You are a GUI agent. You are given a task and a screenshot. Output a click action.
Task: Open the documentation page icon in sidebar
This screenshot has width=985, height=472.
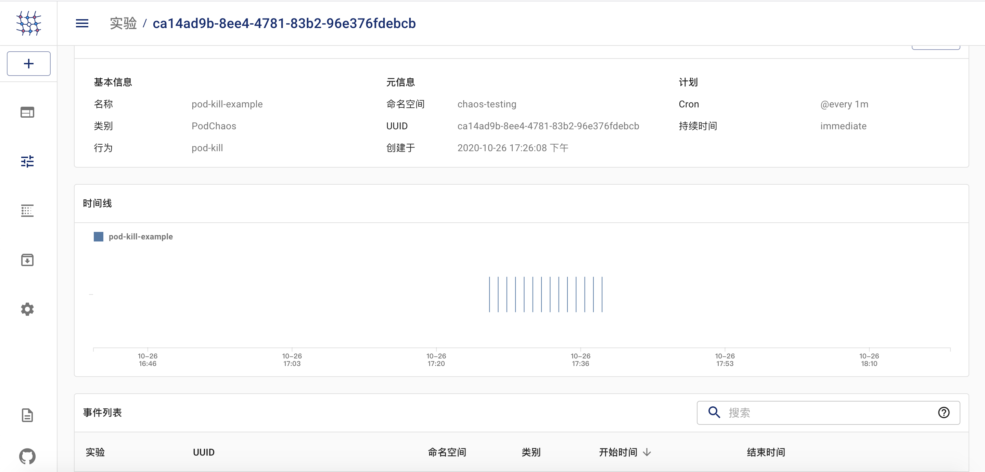27,416
